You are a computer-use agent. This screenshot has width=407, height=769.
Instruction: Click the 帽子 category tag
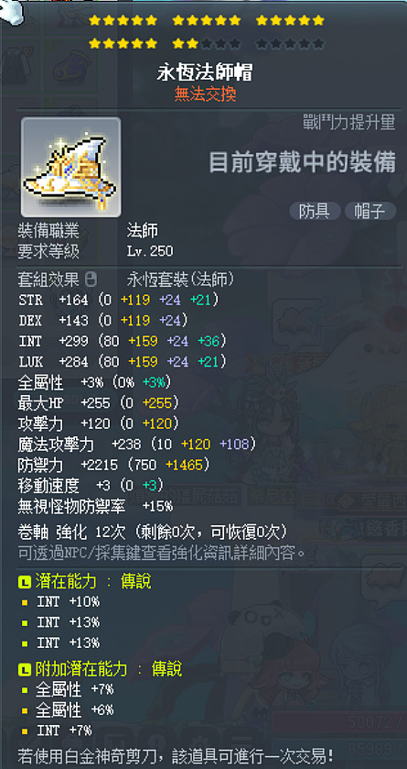[x=370, y=212]
